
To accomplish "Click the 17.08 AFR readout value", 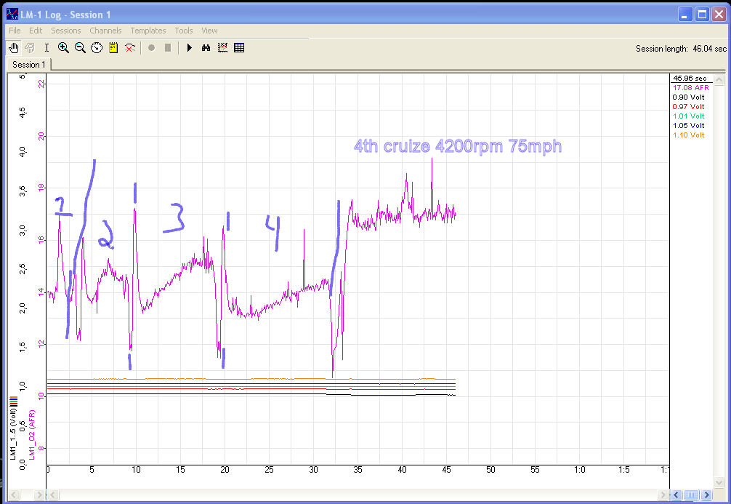I will pos(690,88).
